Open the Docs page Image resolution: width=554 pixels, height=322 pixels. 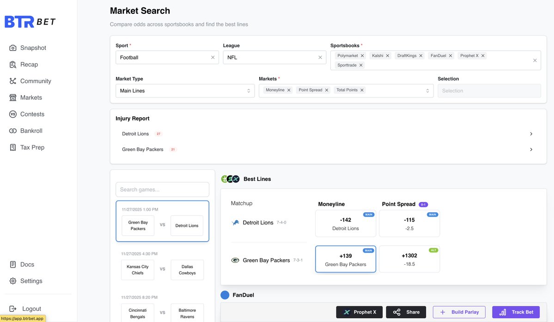tap(27, 264)
